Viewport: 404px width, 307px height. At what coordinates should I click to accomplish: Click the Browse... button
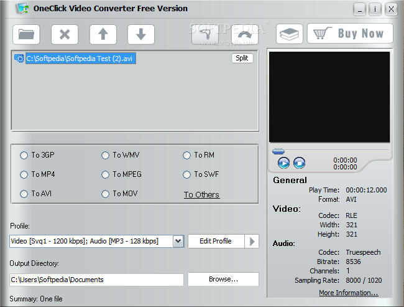[223, 279]
